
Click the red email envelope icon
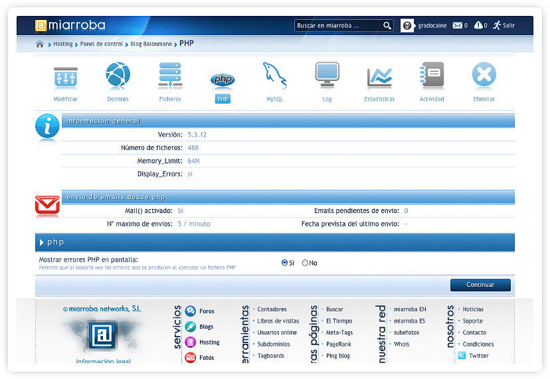pos(47,204)
